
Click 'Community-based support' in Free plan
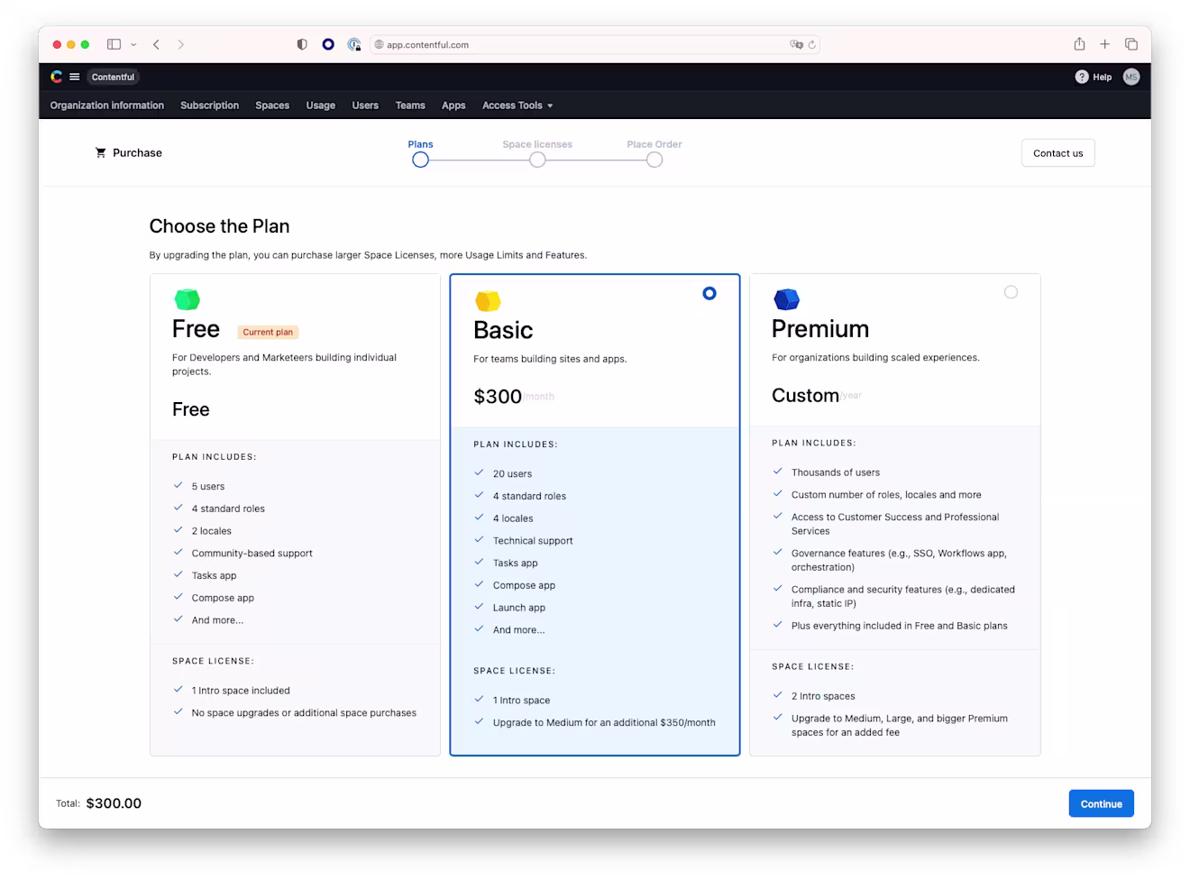click(x=252, y=554)
